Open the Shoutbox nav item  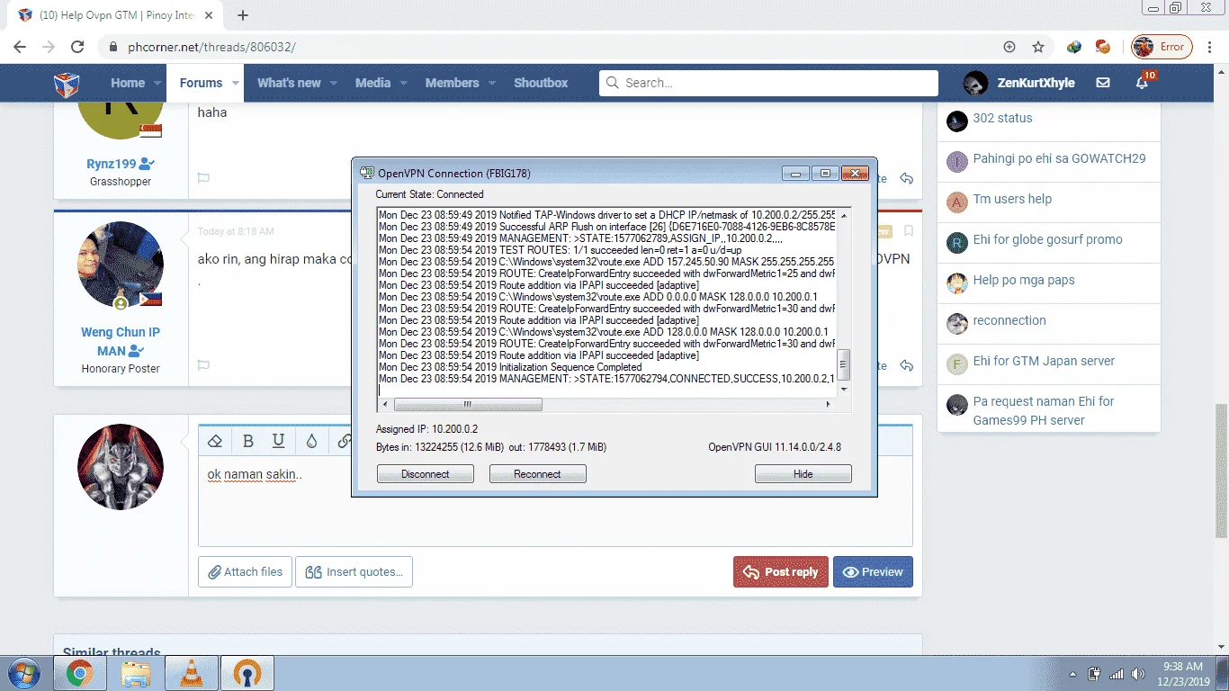point(541,83)
